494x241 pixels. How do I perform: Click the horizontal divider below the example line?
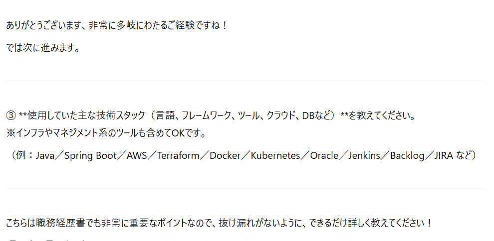pyautogui.click(x=245, y=189)
